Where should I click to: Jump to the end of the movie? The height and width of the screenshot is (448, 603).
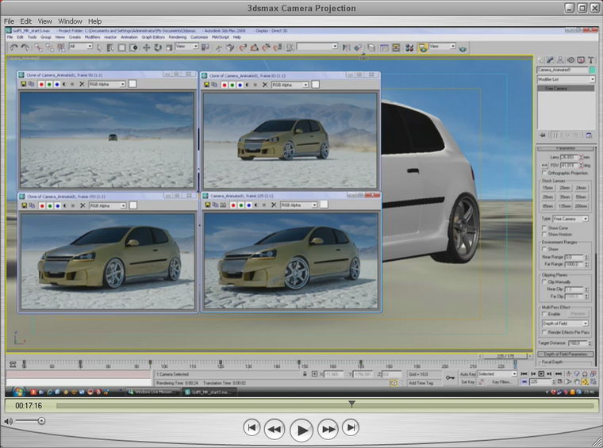tap(351, 428)
